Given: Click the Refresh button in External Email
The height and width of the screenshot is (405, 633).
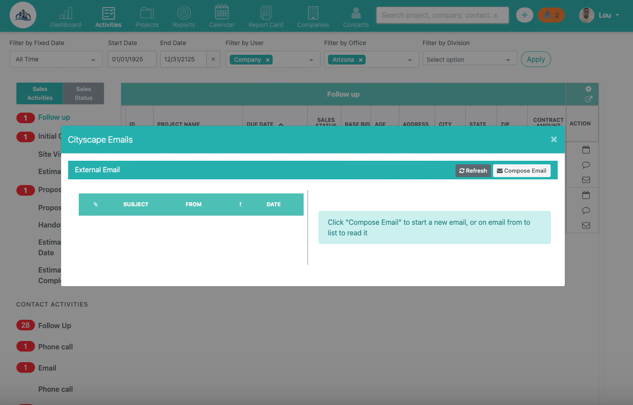Looking at the screenshot, I should pyautogui.click(x=473, y=171).
